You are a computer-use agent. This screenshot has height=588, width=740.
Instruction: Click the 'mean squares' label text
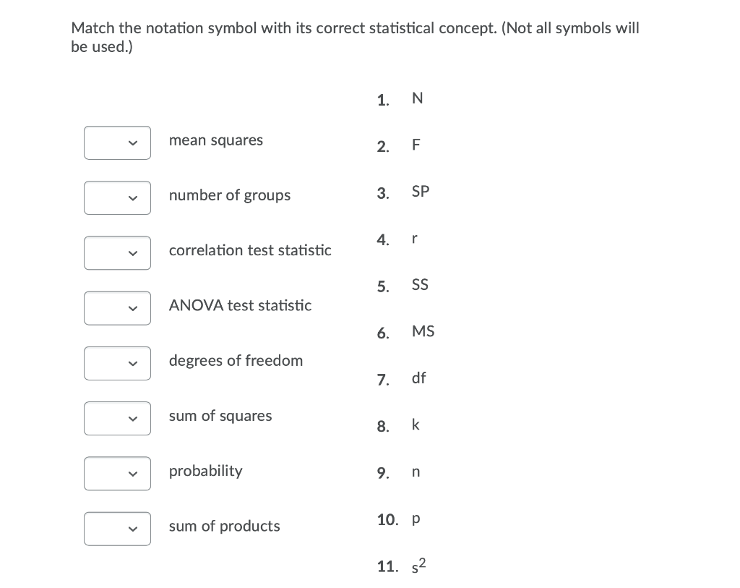click(x=216, y=141)
